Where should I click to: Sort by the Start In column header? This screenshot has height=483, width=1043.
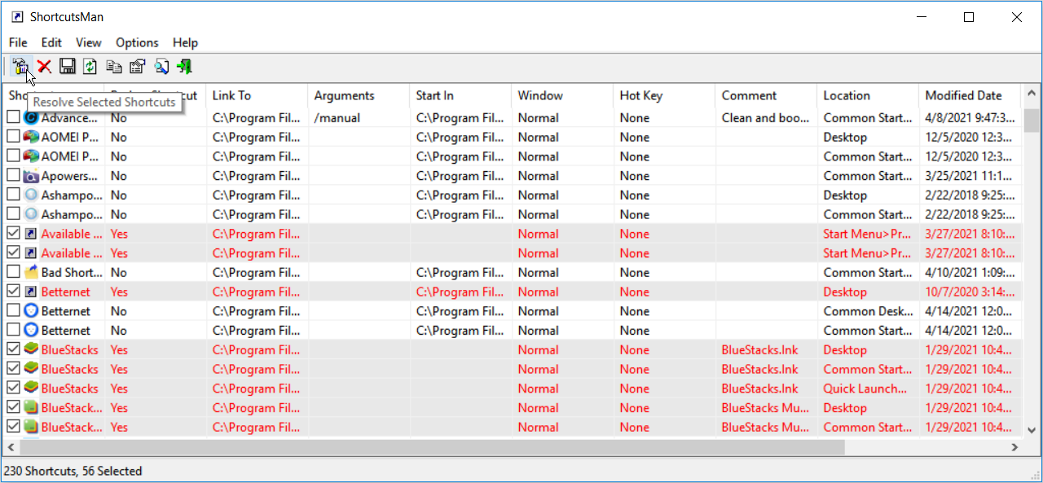tap(460, 95)
